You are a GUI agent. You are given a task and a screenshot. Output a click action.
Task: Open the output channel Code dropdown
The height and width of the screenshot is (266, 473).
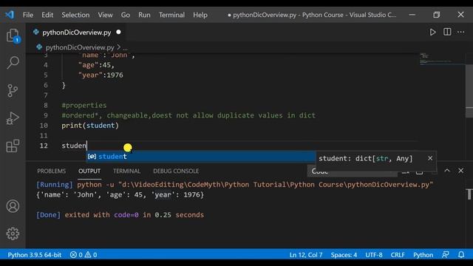pos(353,171)
